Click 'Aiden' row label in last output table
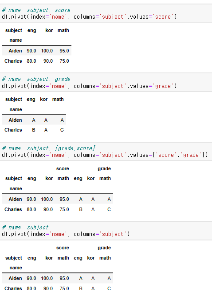The width and height of the screenshot is (212, 296). point(15,278)
